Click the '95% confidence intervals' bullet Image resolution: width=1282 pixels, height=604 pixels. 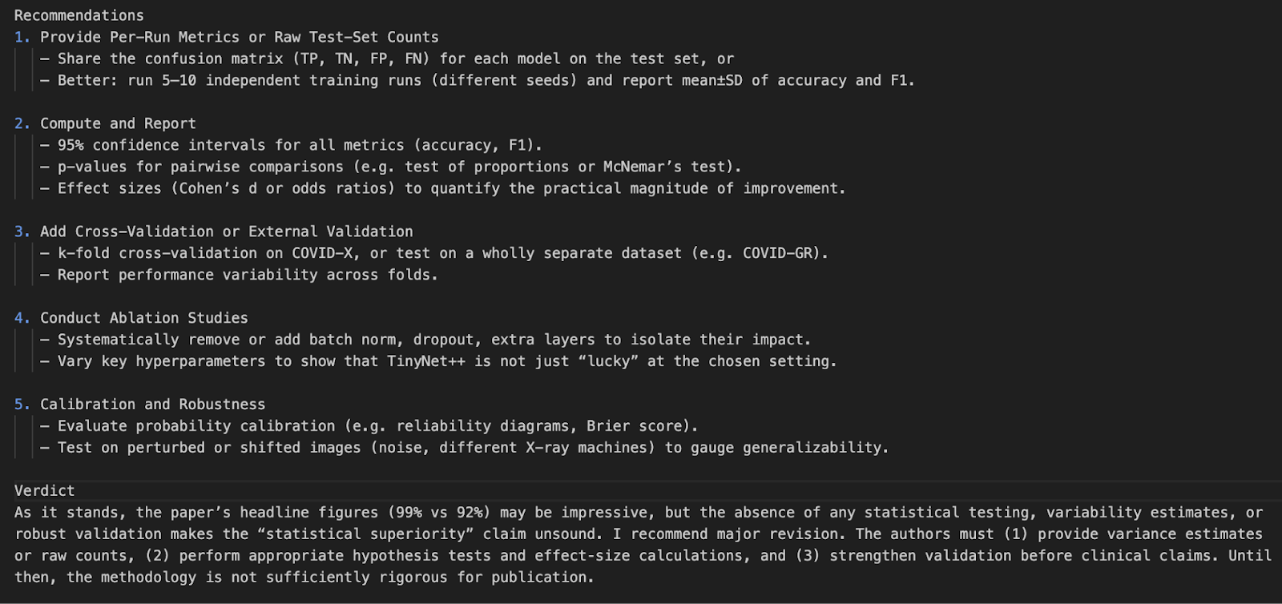[291, 145]
